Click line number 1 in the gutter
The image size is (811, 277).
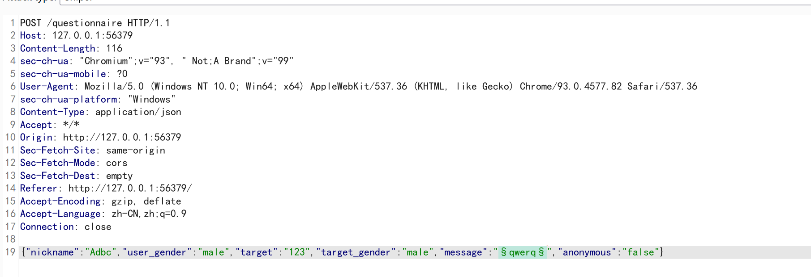tap(12, 23)
